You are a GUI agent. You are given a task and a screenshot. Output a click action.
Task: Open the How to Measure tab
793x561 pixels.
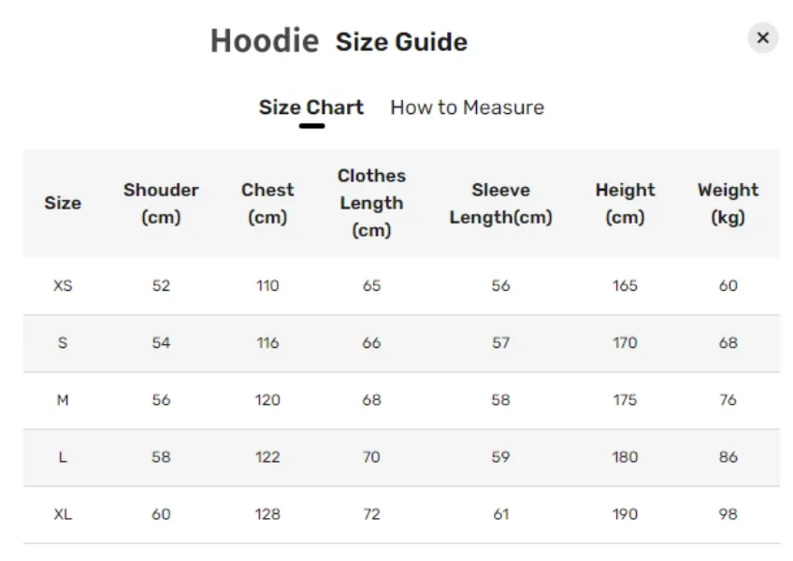tap(467, 108)
